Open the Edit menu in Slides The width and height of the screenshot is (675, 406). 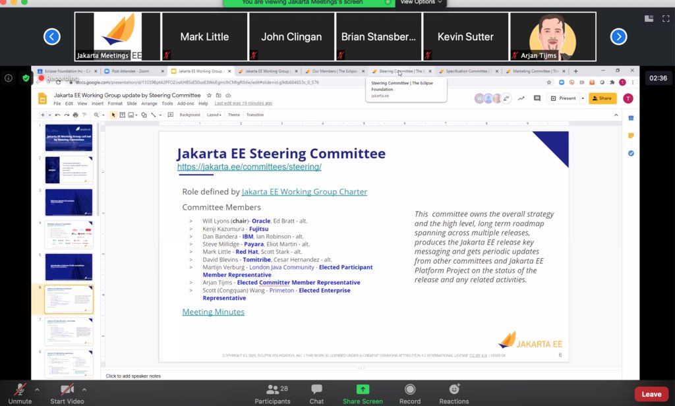(69, 103)
